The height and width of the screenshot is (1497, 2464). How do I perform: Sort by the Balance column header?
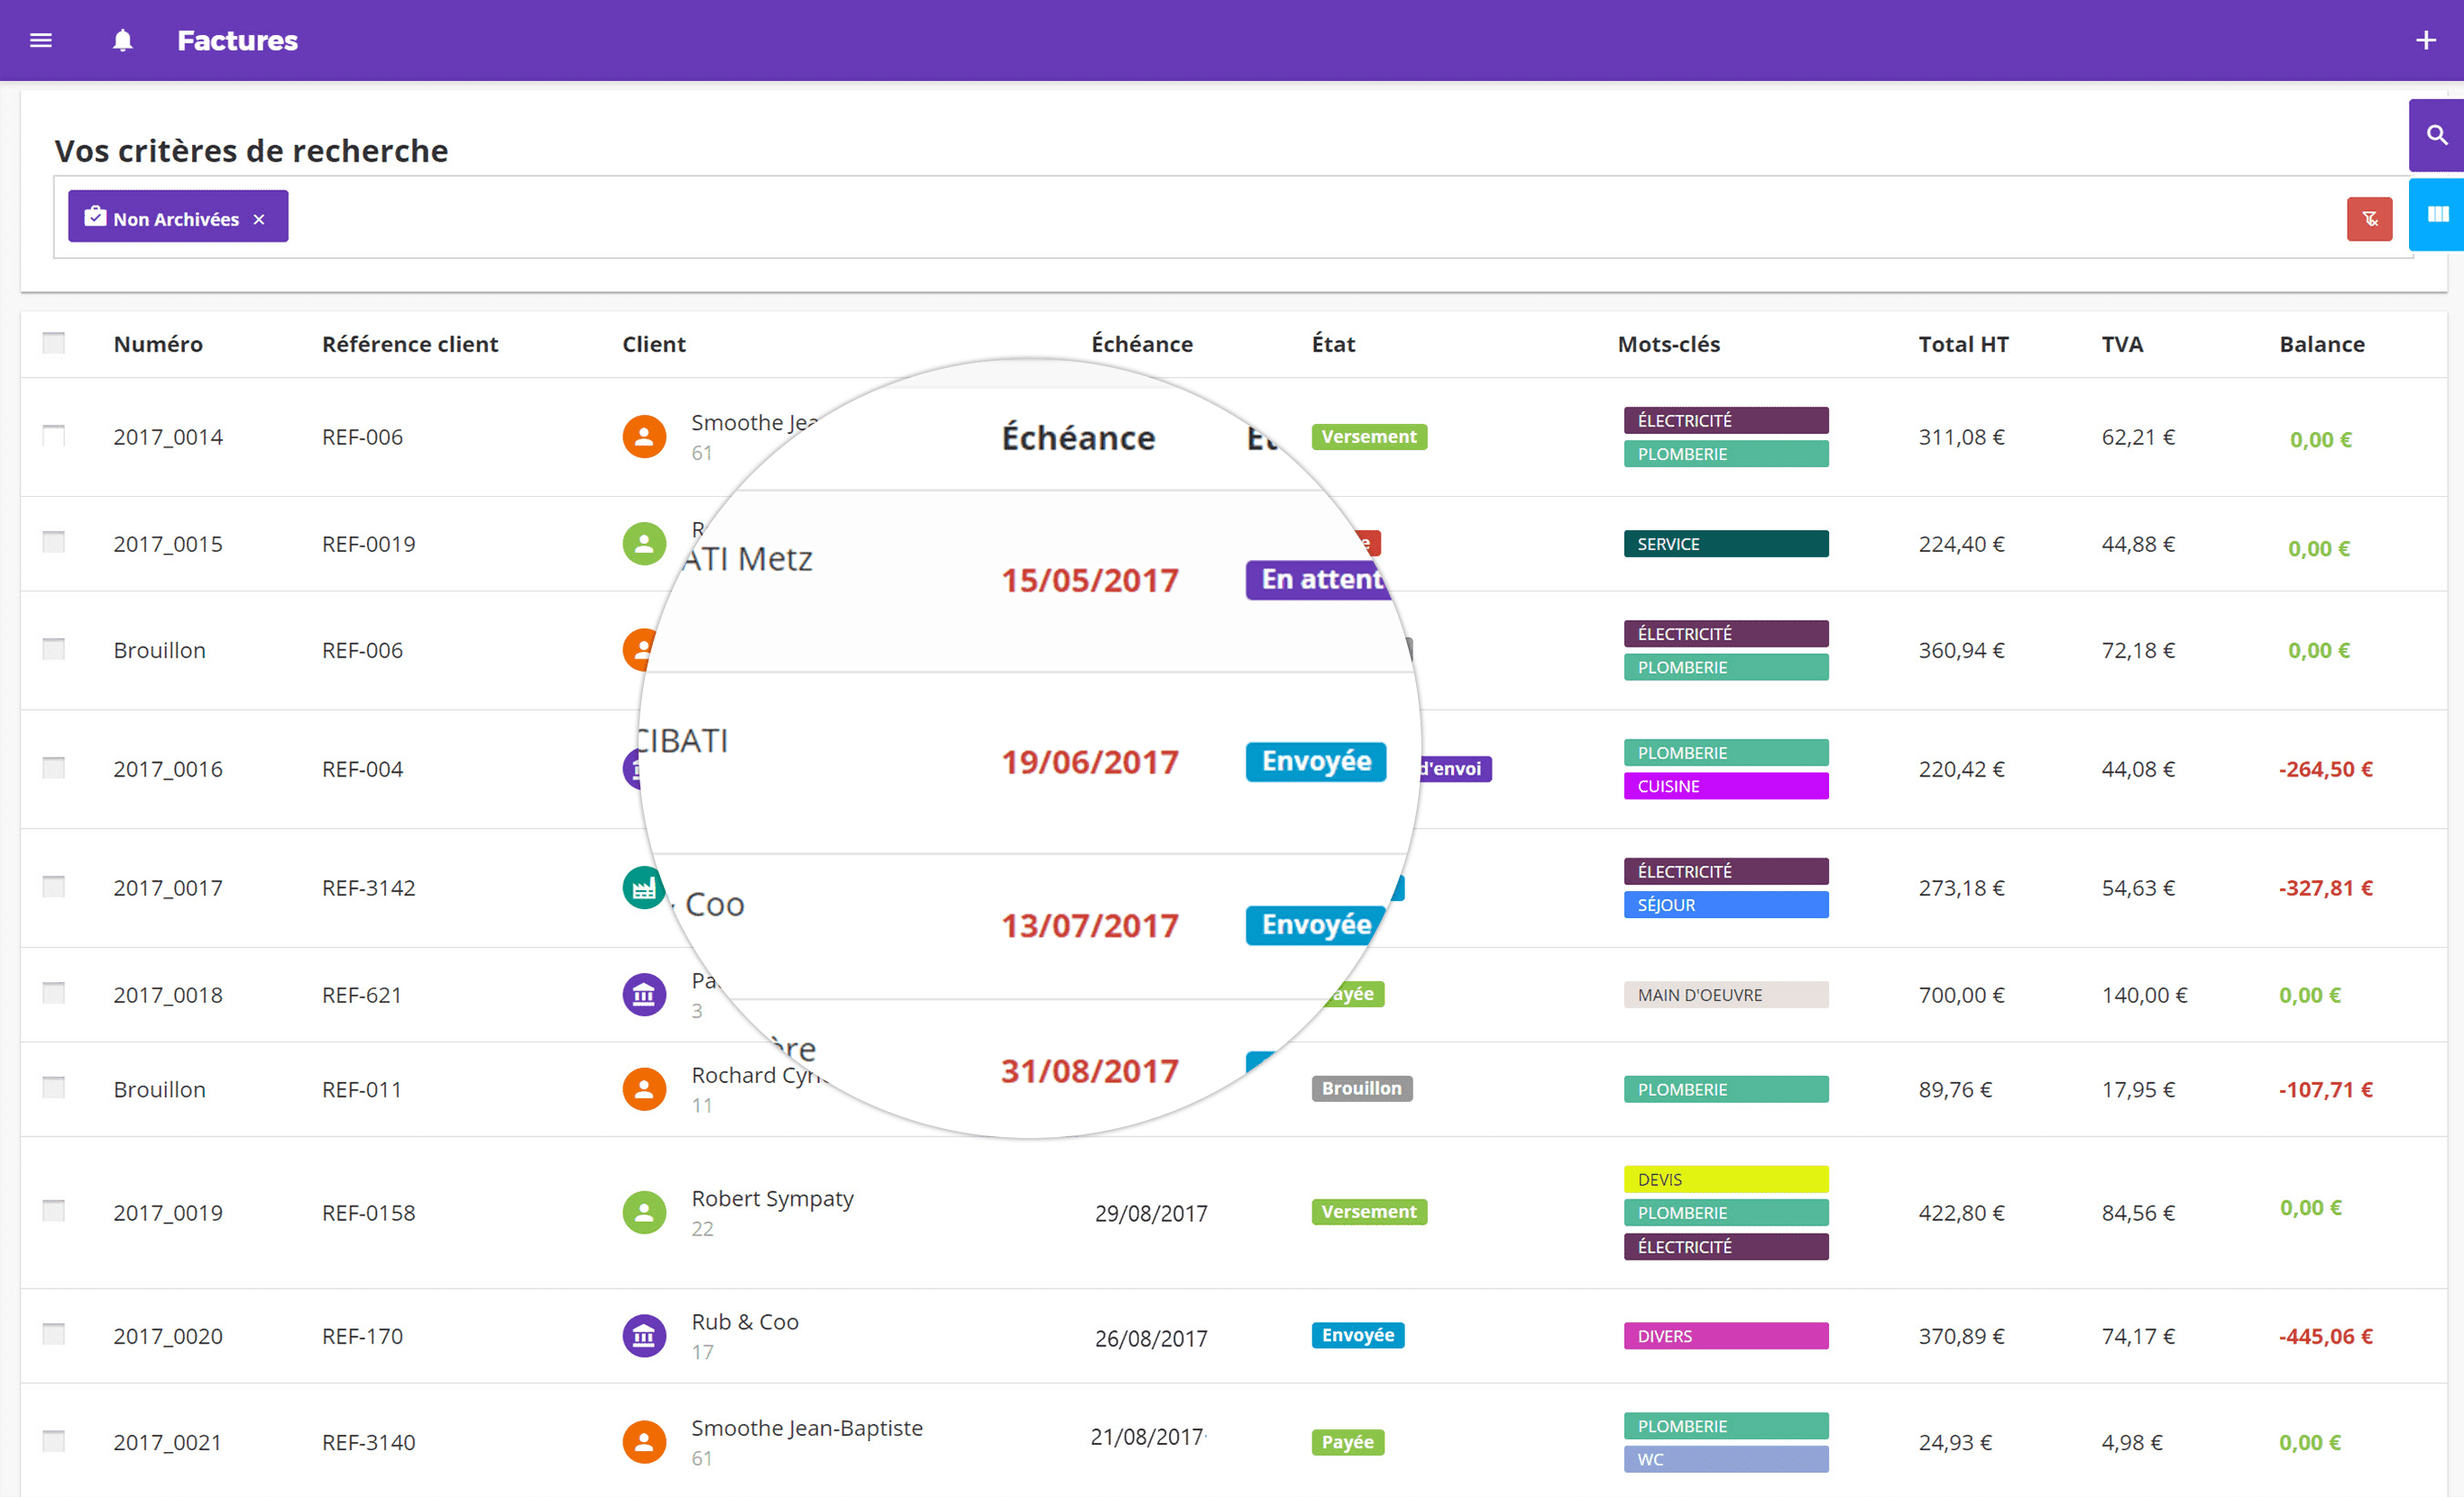2321,344
